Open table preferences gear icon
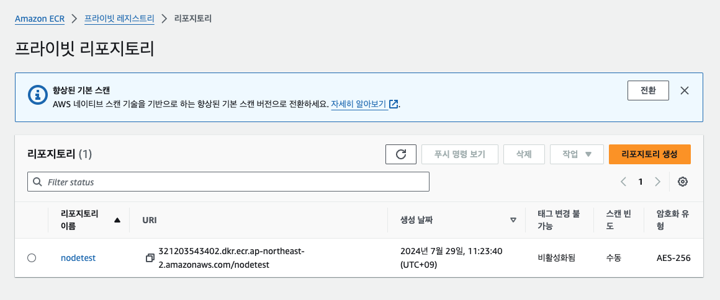The height and width of the screenshot is (300, 720). tap(683, 182)
